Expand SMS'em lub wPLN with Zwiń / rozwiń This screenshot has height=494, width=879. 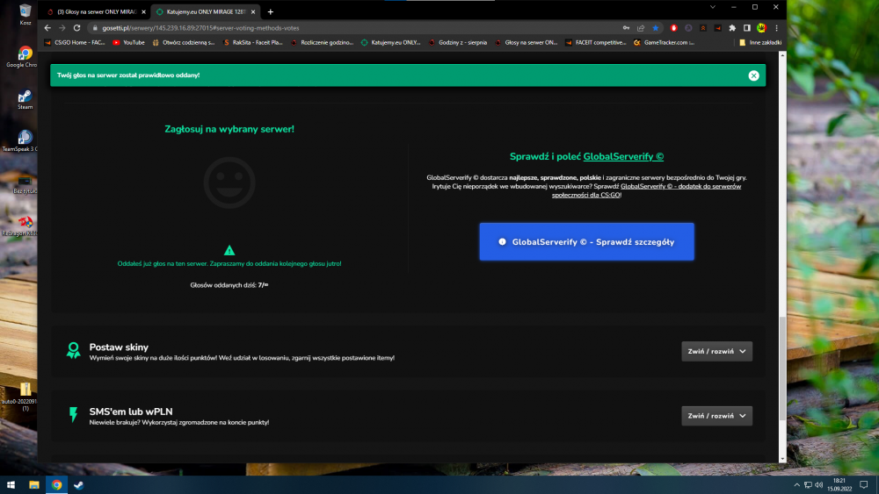point(716,416)
